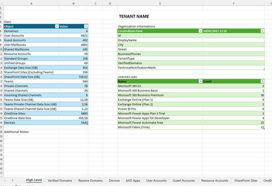Image resolution: width=272 pixels, height=186 pixels.
Task: Switch to the Verified Domains sheet tab
Action: pyautogui.click(x=60, y=181)
